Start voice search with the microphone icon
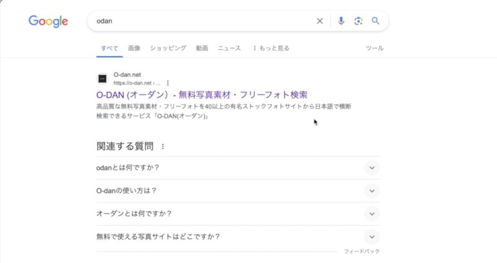The width and height of the screenshot is (497, 263). (x=341, y=21)
